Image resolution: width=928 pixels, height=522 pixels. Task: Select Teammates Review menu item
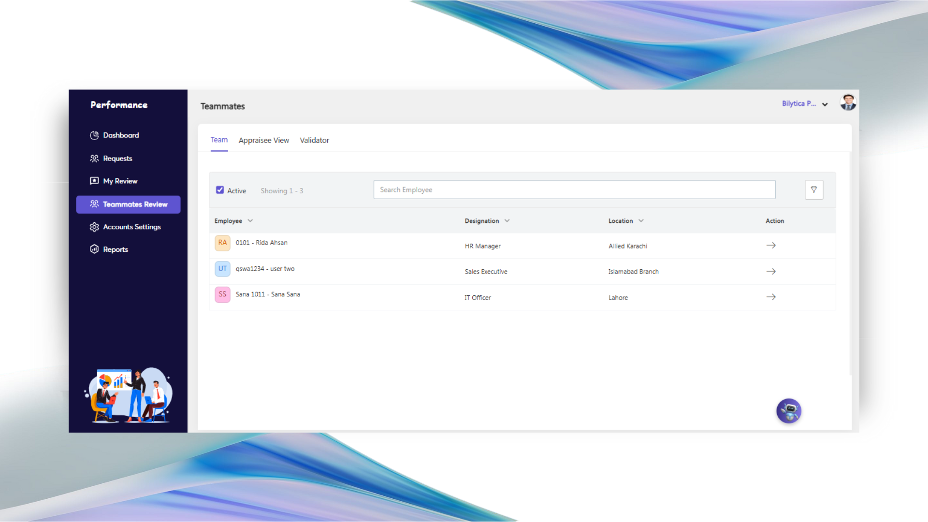coord(129,204)
